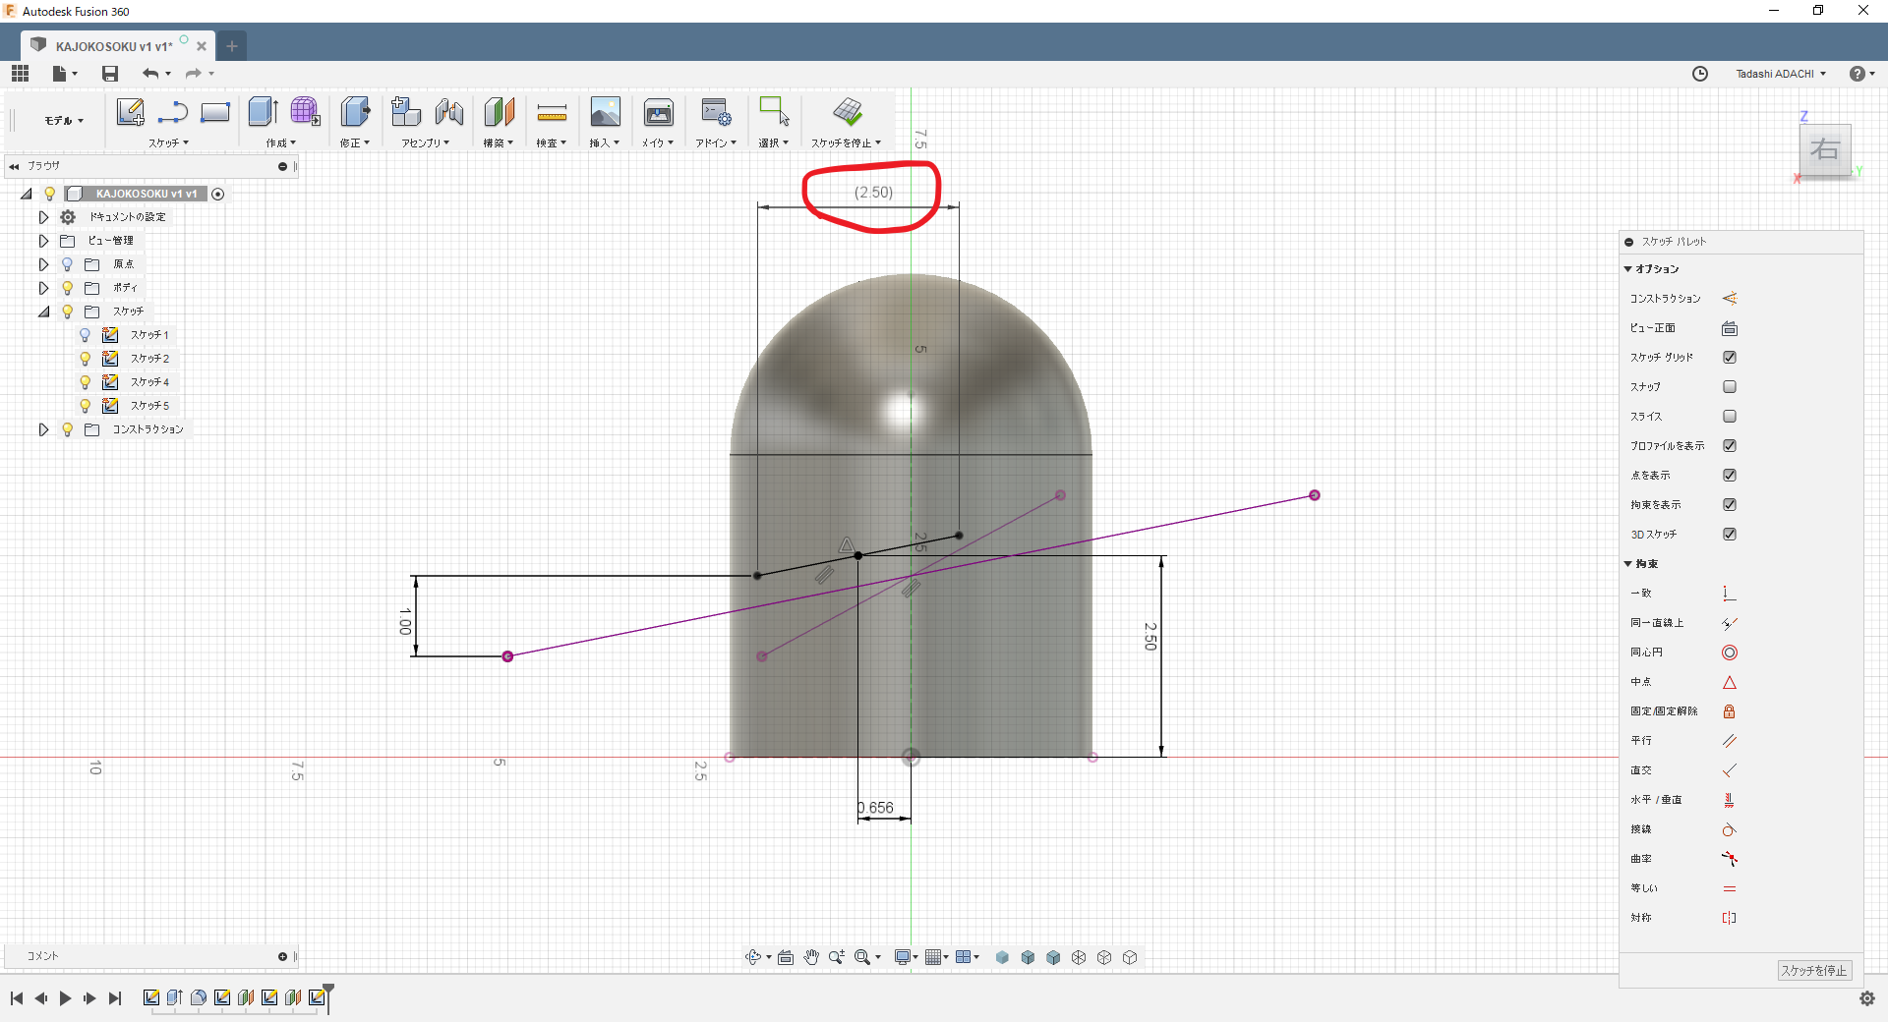Select the Line sketch tool
Image resolution: width=1888 pixels, height=1022 pixels.
click(x=173, y=112)
